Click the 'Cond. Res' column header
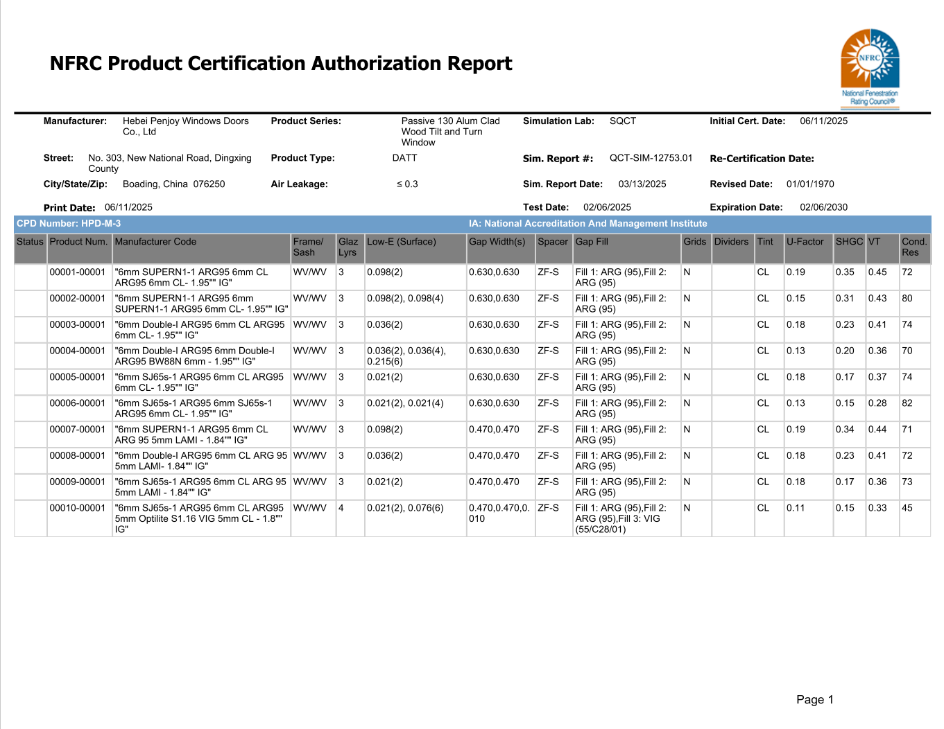Viewport: 944px width, 729px height. (914, 247)
